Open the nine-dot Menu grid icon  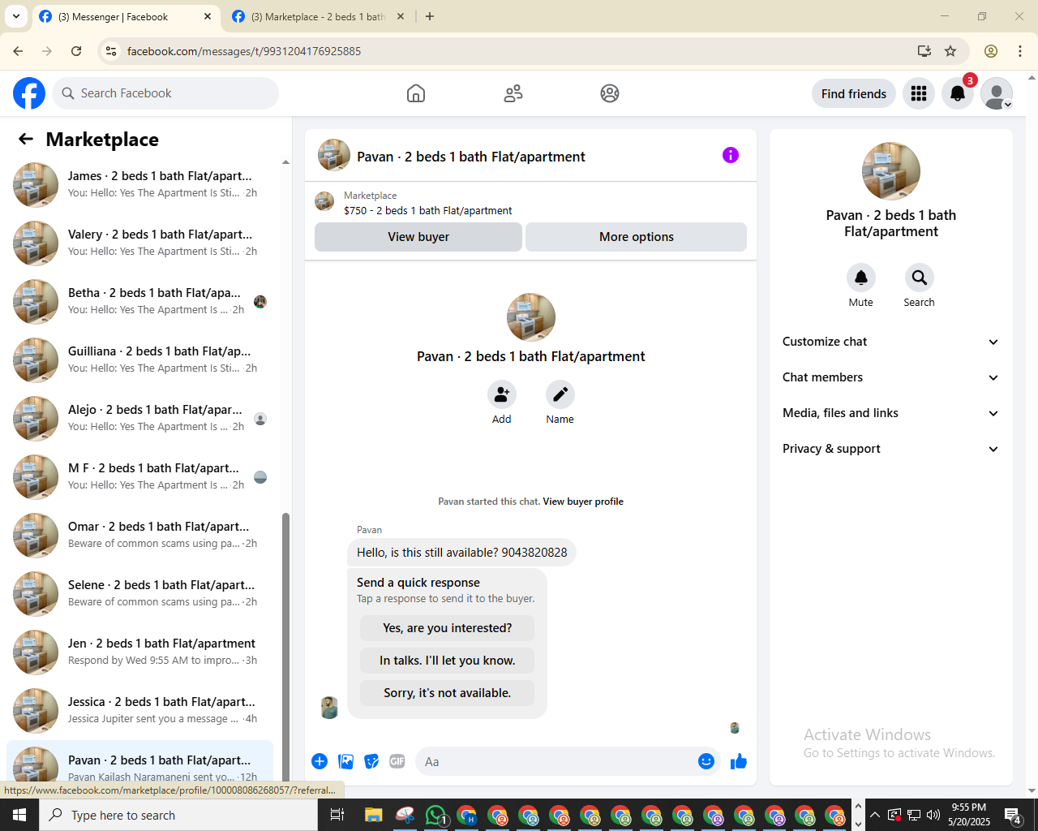click(919, 93)
